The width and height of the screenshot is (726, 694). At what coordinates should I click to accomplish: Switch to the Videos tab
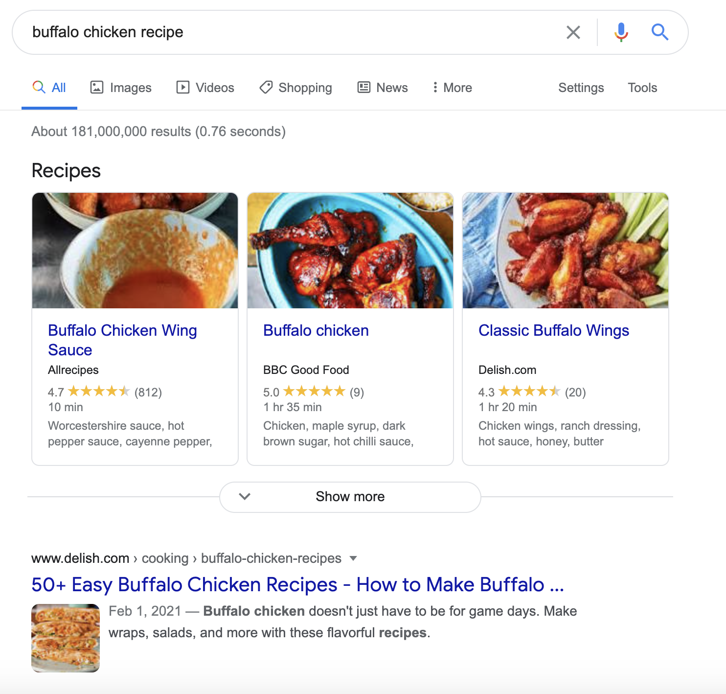click(x=205, y=88)
